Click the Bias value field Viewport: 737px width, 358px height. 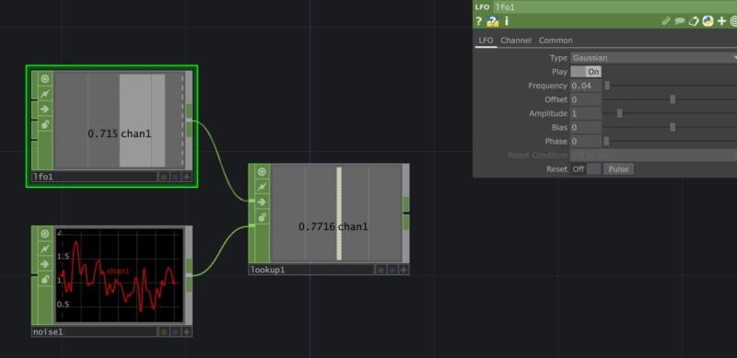(x=586, y=127)
